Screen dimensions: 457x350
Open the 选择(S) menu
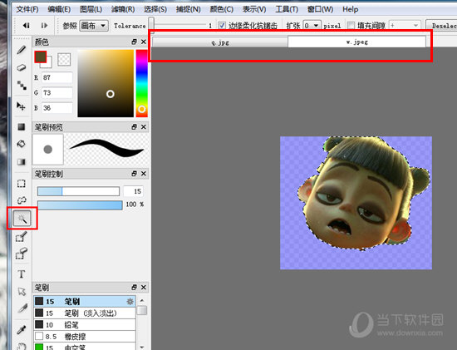click(155, 9)
